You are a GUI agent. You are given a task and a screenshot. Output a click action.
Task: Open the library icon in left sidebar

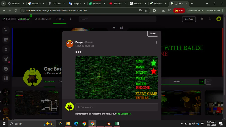coord(6,78)
